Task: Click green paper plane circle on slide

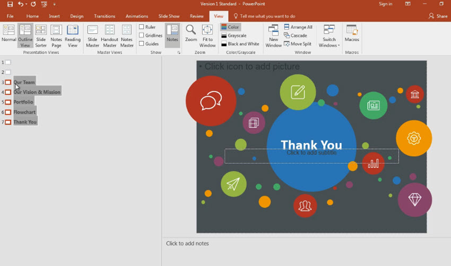Action: (233, 184)
